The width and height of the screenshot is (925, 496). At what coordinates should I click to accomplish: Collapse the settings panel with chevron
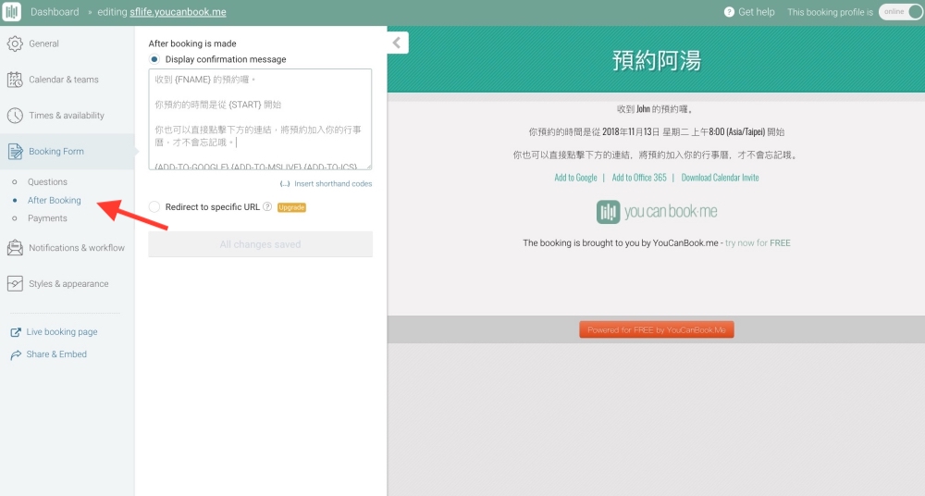click(397, 43)
